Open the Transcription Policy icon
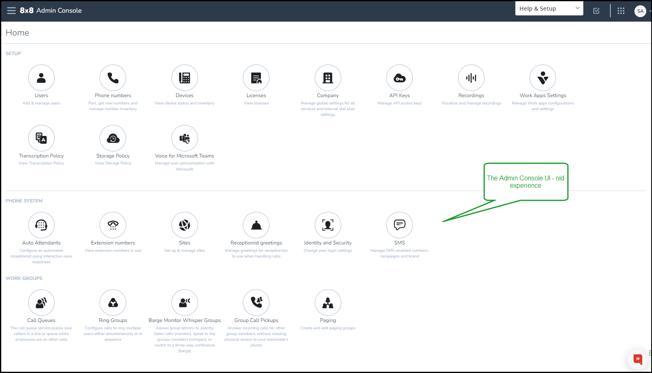Viewport: 652px width, 373px height. coord(41,138)
